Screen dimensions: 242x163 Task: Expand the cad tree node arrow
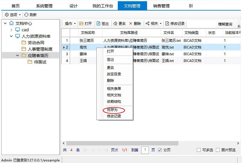[x=11, y=29]
